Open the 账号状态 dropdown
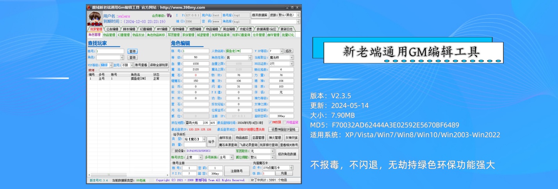 point(194,157)
